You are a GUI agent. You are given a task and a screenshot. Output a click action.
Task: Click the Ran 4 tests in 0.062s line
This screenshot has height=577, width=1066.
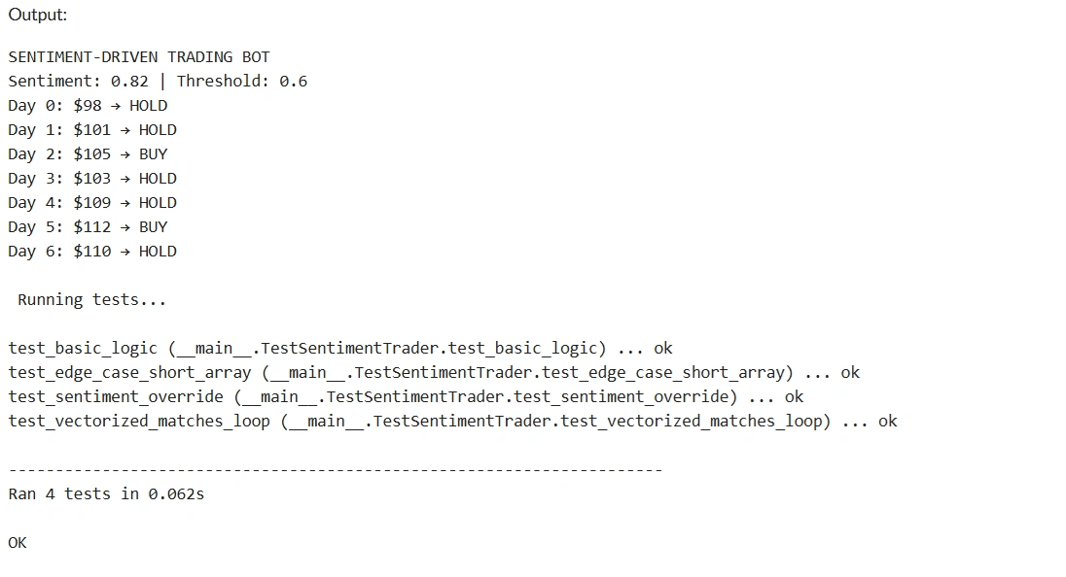[106, 494]
